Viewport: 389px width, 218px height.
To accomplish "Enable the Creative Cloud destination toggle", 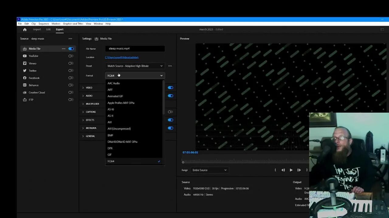I will pos(71,92).
